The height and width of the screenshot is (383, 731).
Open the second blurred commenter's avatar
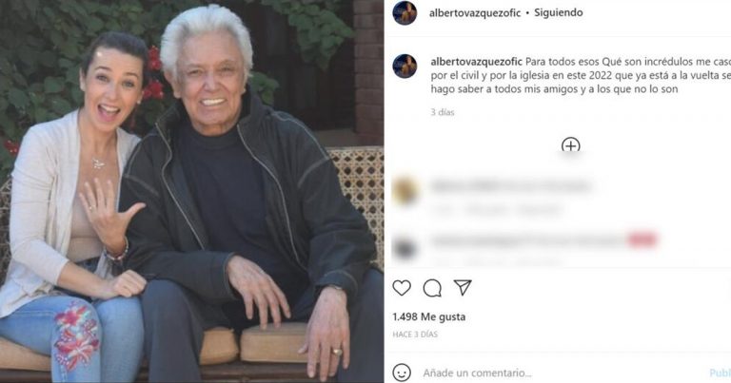point(405,248)
